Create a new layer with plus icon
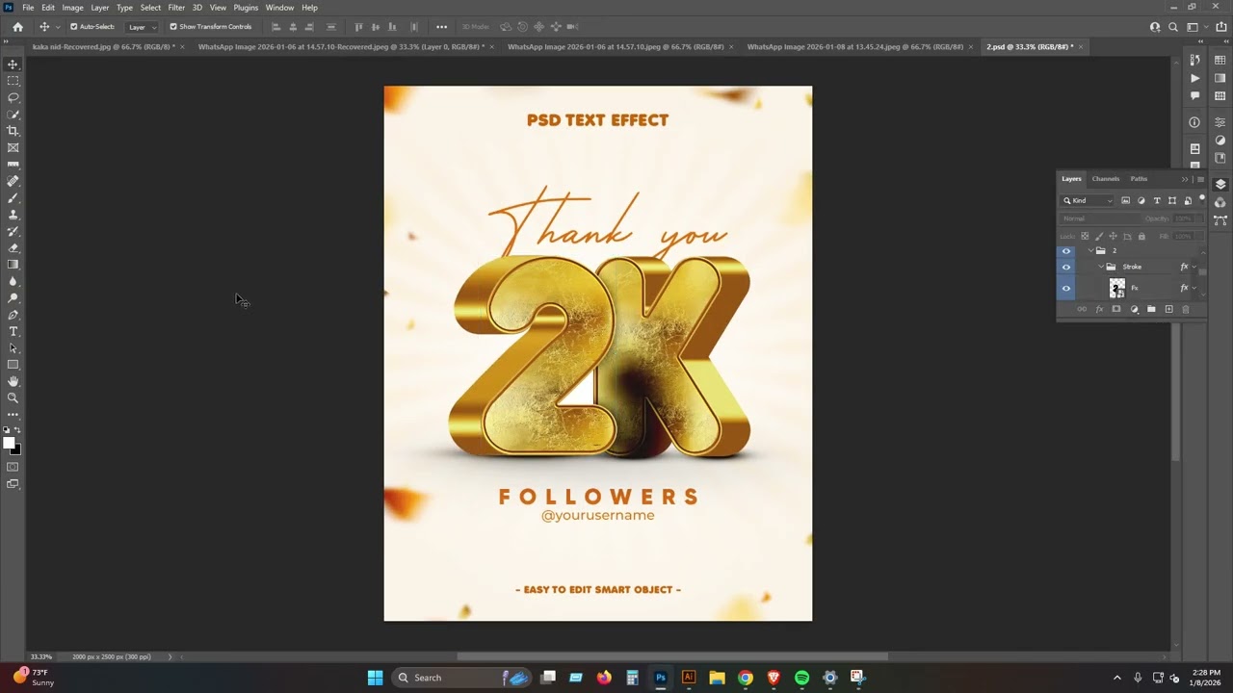The width and height of the screenshot is (1233, 693). tap(1168, 309)
